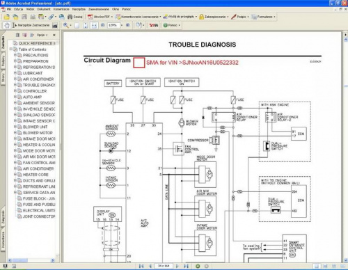Open the zoom percentage dropdown
348x270 pixels.
click(122, 25)
